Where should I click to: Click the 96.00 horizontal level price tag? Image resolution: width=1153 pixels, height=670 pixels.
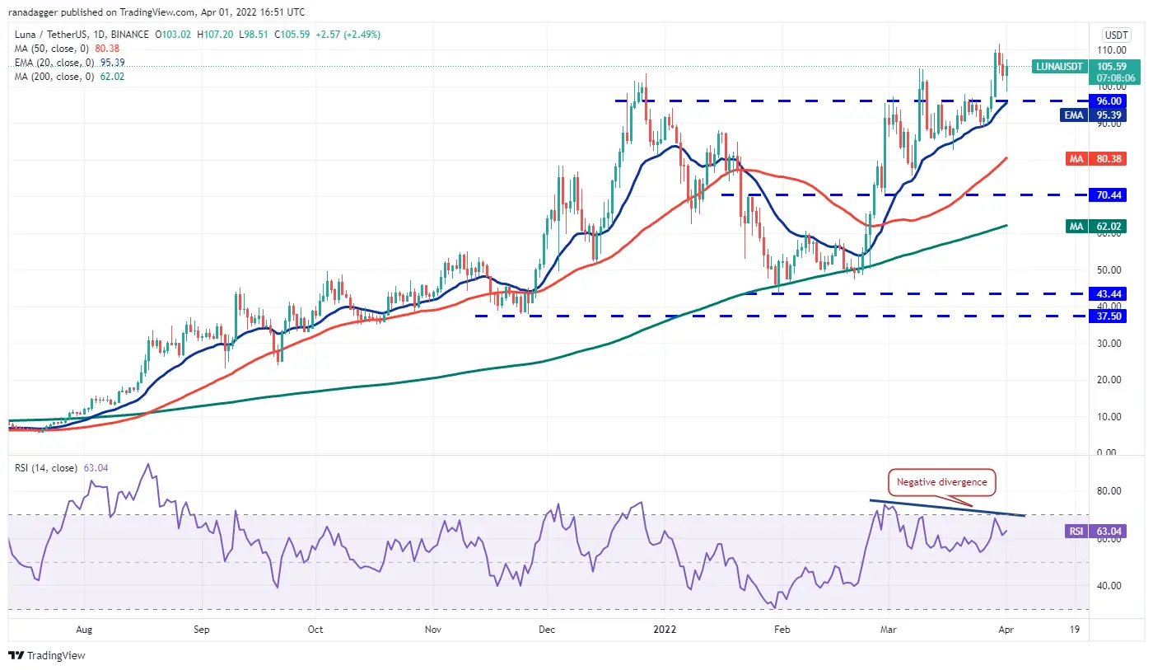[x=1103, y=101]
